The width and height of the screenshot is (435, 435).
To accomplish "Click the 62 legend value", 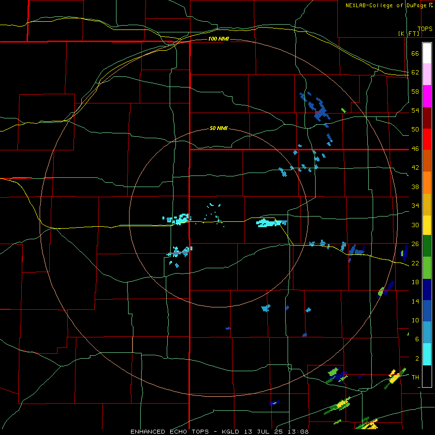I will (415, 72).
